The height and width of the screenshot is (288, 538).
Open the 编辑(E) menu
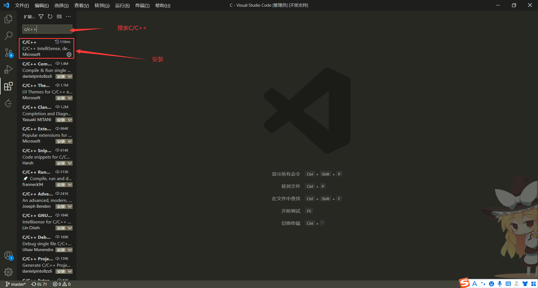pos(41,5)
